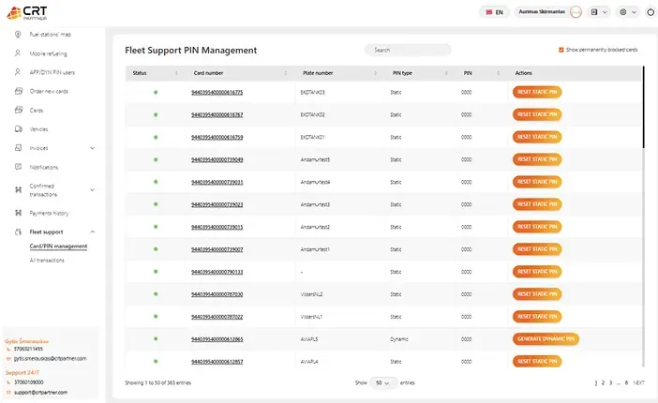This screenshot has height=403, width=658.
Task: Click the user avatar circle
Action: tap(576, 12)
